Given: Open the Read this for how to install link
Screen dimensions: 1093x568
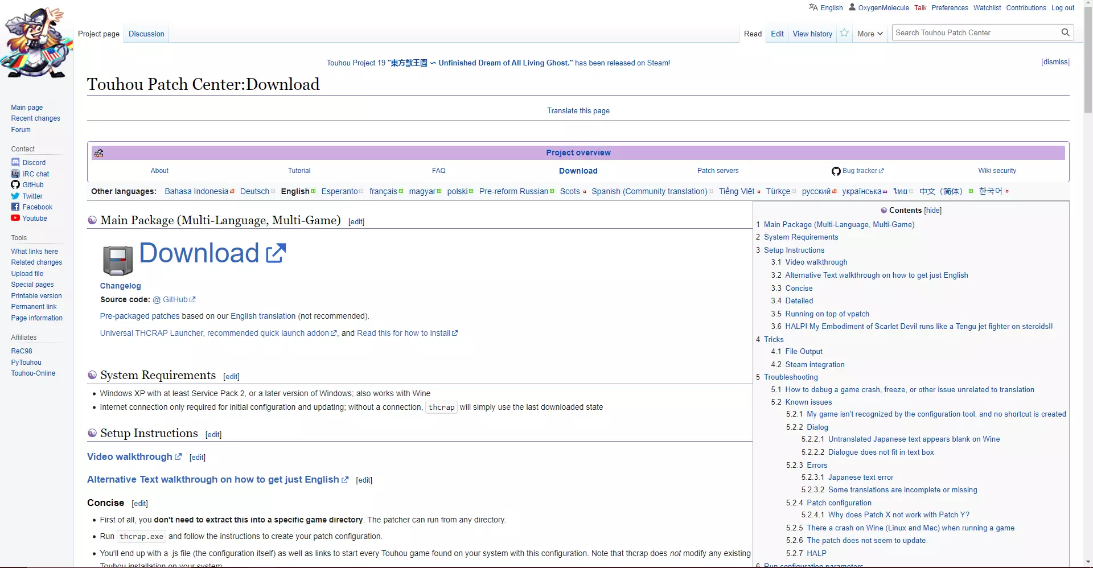Looking at the screenshot, I should click(x=407, y=334).
